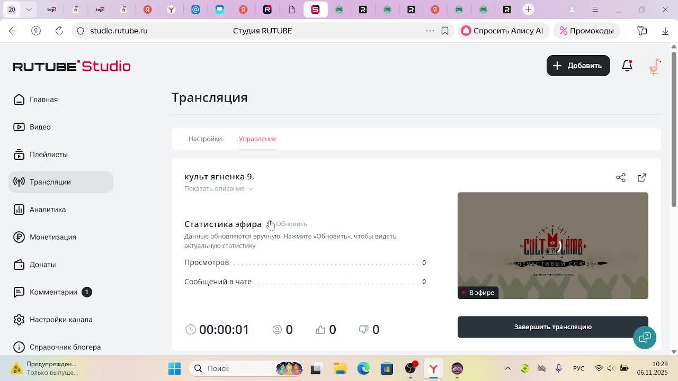This screenshot has height=381, width=678.
Task: Click the Добавить button
Action: point(578,66)
